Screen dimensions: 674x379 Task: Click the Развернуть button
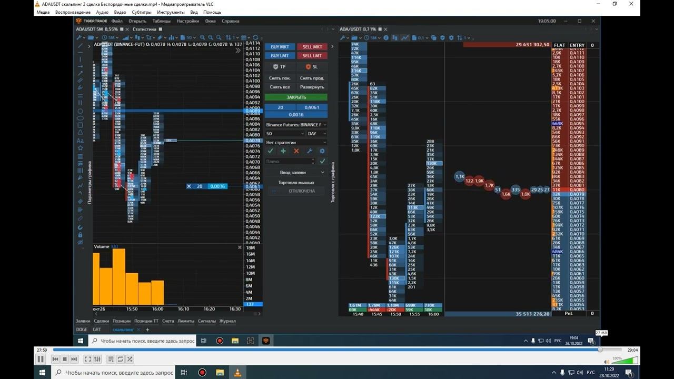[312, 87]
